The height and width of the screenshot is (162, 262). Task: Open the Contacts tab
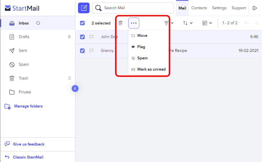pyautogui.click(x=199, y=8)
